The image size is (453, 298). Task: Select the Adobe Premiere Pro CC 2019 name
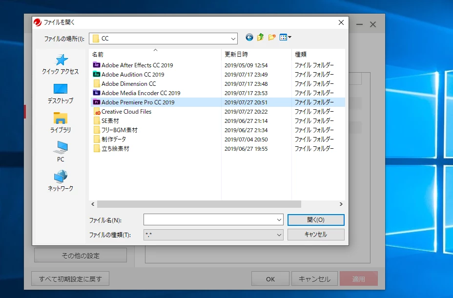pos(138,102)
